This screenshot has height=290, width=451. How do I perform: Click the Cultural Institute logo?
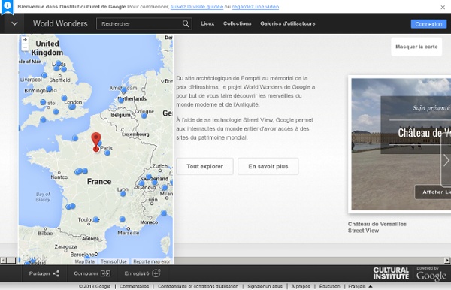coord(391,273)
